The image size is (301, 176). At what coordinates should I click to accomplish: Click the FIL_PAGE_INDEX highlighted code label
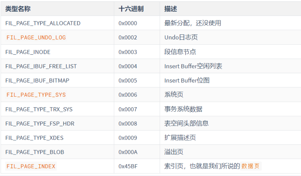[31, 166]
